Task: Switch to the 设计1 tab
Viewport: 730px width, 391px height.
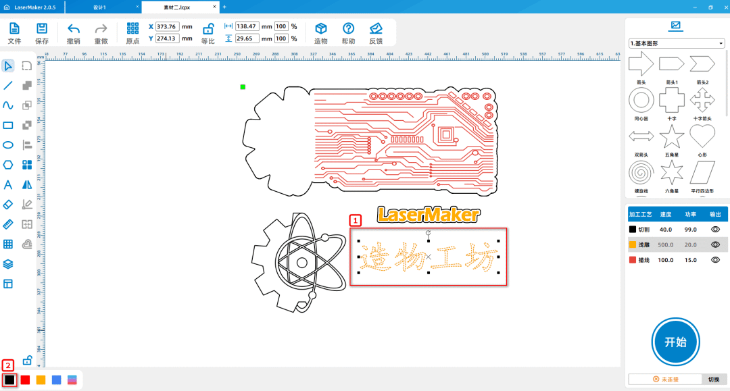Action: pyautogui.click(x=99, y=7)
